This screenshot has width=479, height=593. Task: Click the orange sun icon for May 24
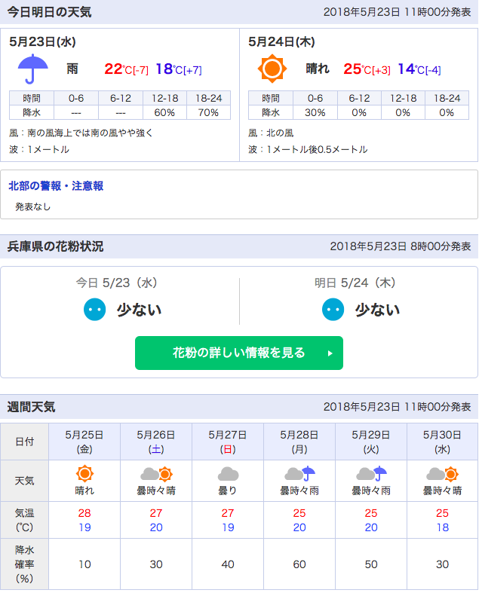pyautogui.click(x=272, y=69)
